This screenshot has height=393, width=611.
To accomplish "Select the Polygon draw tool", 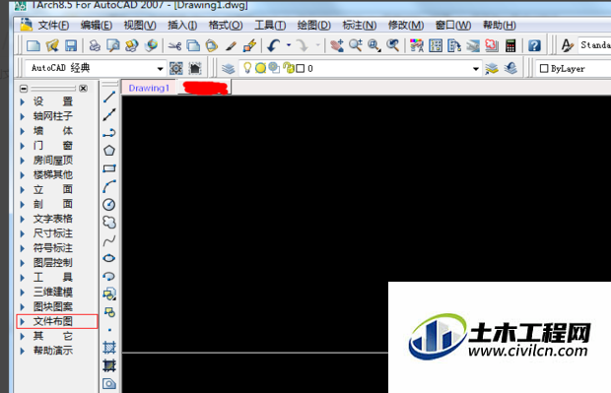I will (109, 151).
